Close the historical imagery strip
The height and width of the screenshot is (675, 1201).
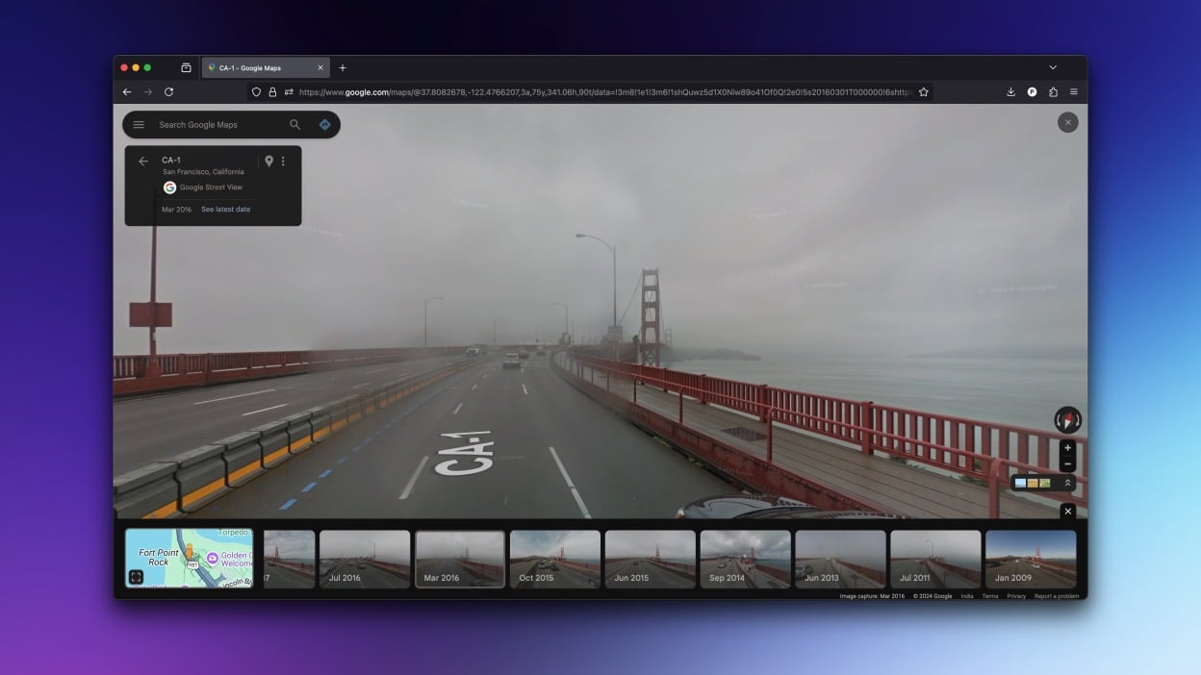1067,512
